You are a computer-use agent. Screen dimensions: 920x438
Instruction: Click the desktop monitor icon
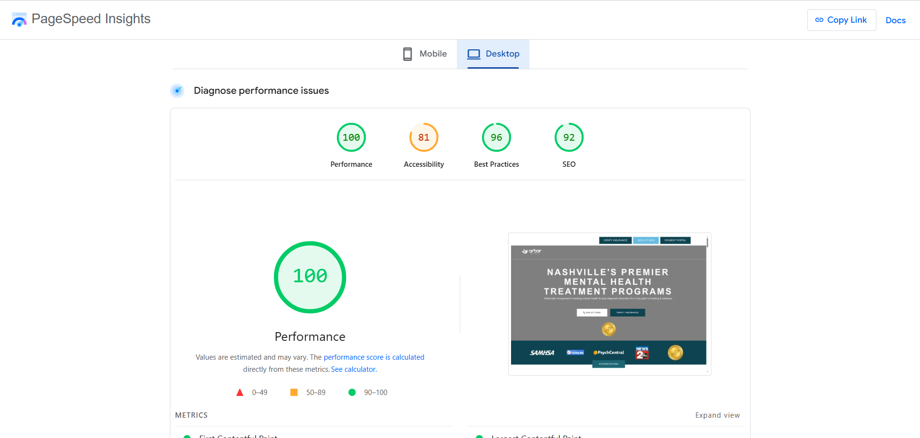[473, 54]
